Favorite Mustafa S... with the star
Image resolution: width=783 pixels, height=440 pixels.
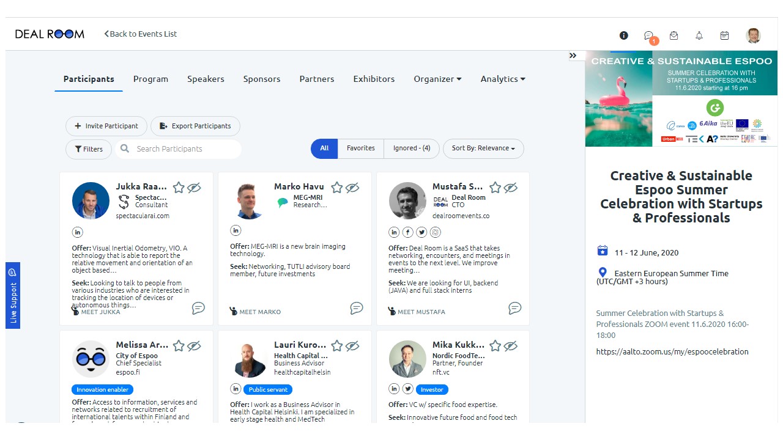(x=495, y=188)
